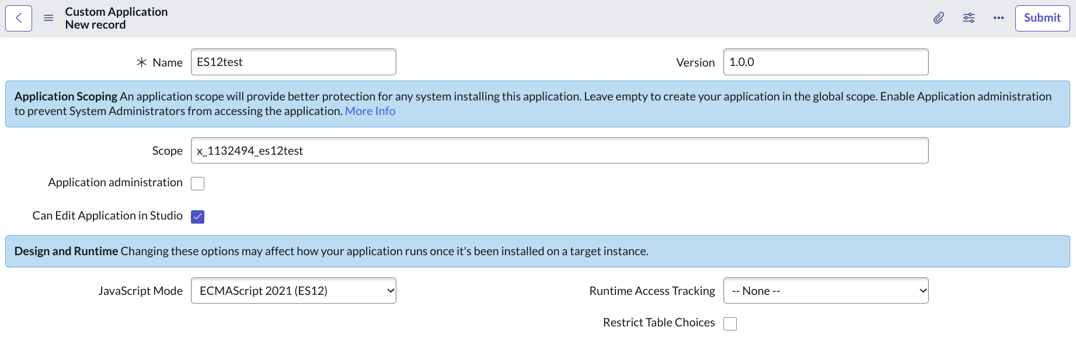1076x341 pixels.
Task: Open the form context hamburger menu
Action: pos(48,18)
